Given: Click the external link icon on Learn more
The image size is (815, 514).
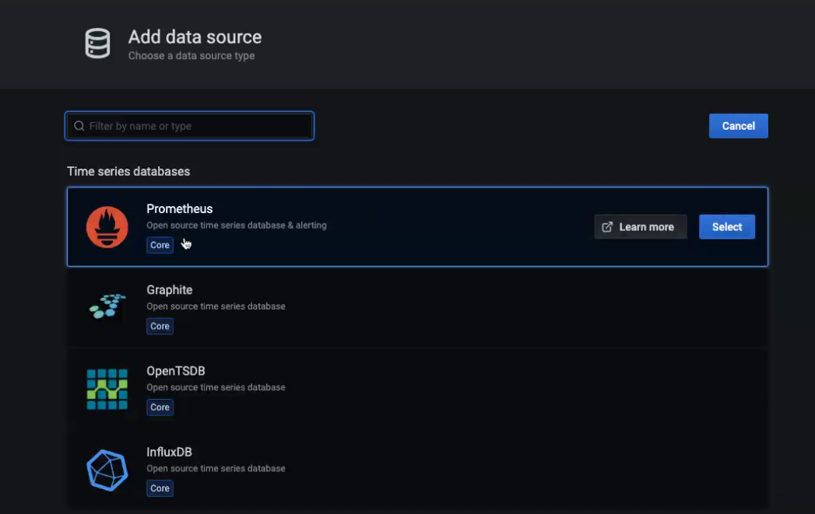Looking at the screenshot, I should pos(608,227).
